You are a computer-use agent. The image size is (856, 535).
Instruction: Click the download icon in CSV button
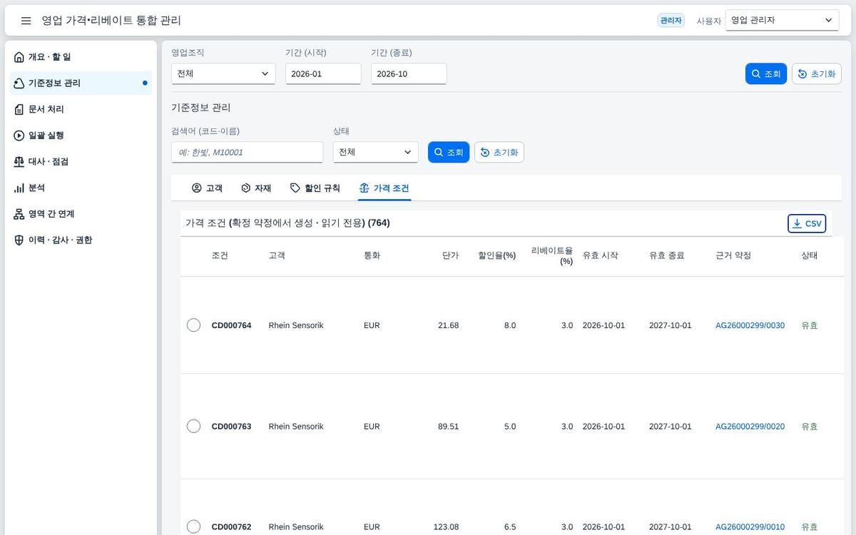point(797,223)
